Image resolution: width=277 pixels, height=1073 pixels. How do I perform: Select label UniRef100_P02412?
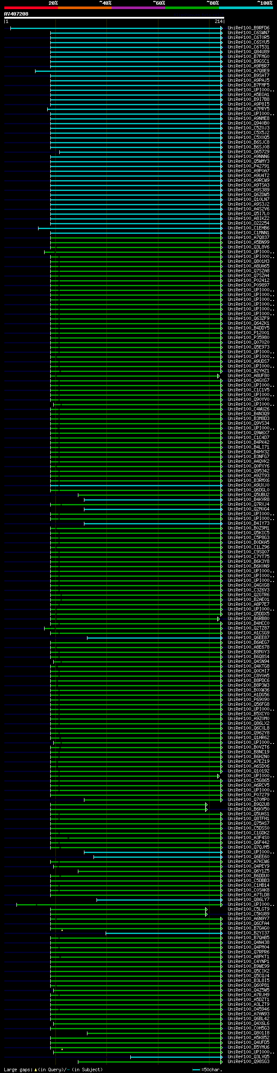coord(248,281)
